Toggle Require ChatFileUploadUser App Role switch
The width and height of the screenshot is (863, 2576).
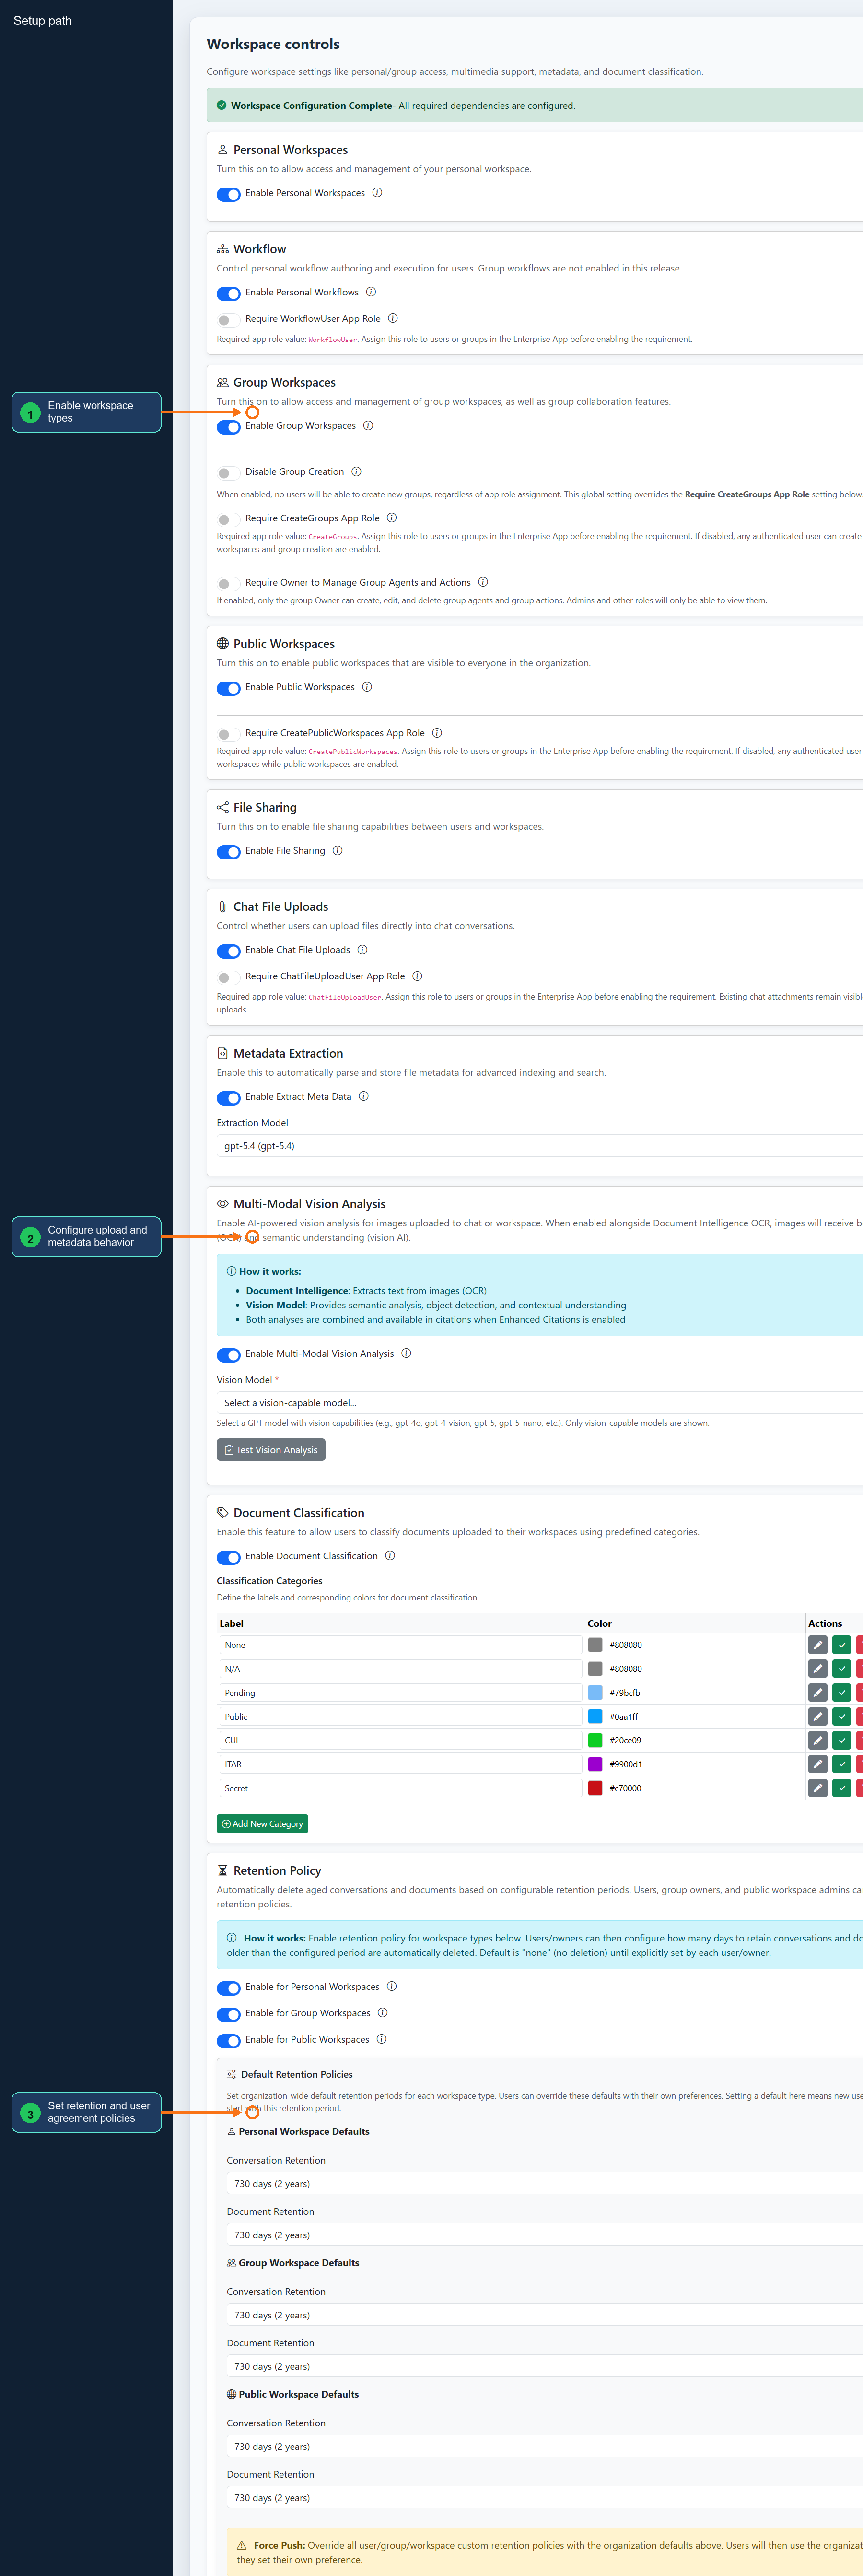[x=228, y=978]
